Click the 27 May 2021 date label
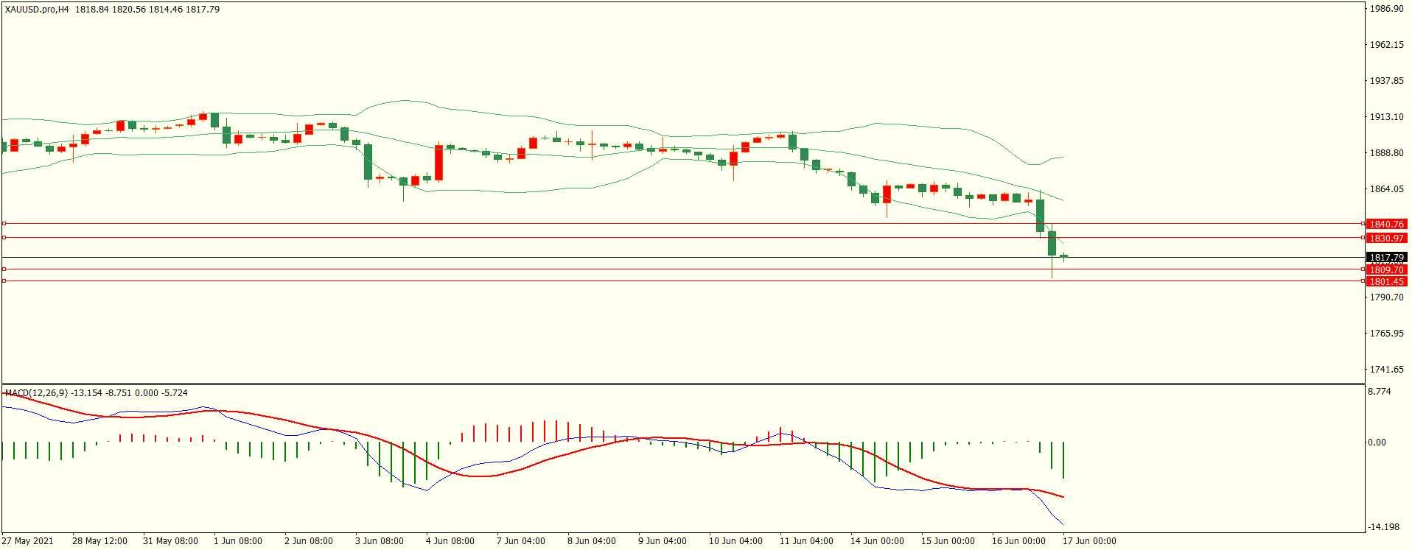1412x550 pixels. 27,541
